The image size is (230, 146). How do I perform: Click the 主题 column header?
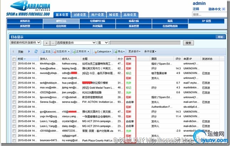point(99,59)
